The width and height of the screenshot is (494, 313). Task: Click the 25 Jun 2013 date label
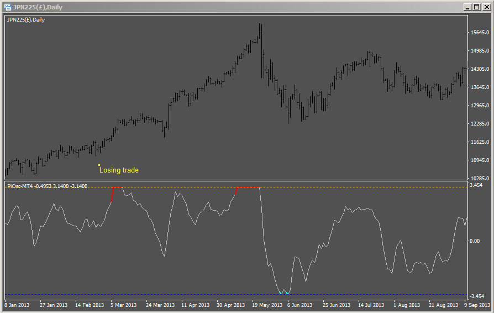(x=337, y=305)
